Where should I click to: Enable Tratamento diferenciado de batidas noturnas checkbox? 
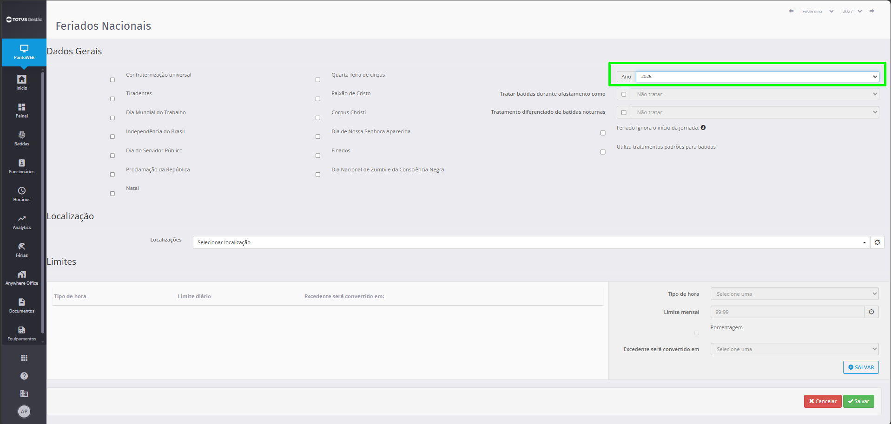[x=624, y=112]
